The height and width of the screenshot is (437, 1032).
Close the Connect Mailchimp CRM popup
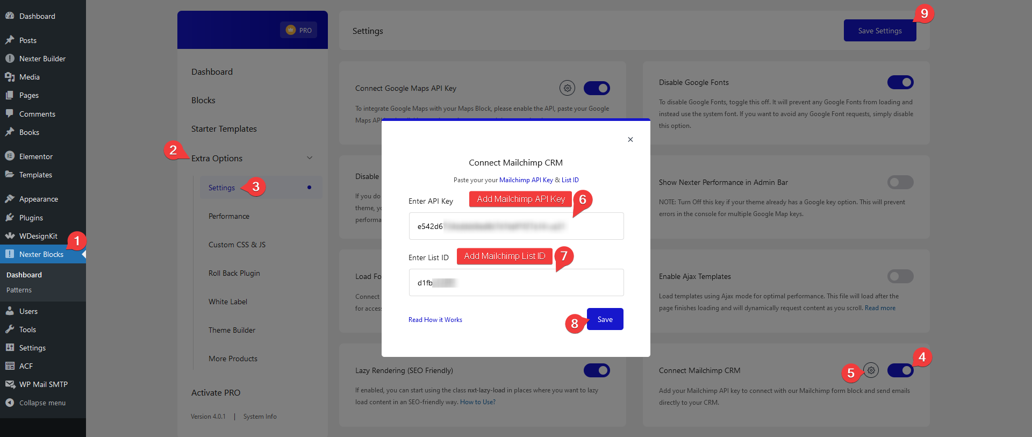coord(630,139)
